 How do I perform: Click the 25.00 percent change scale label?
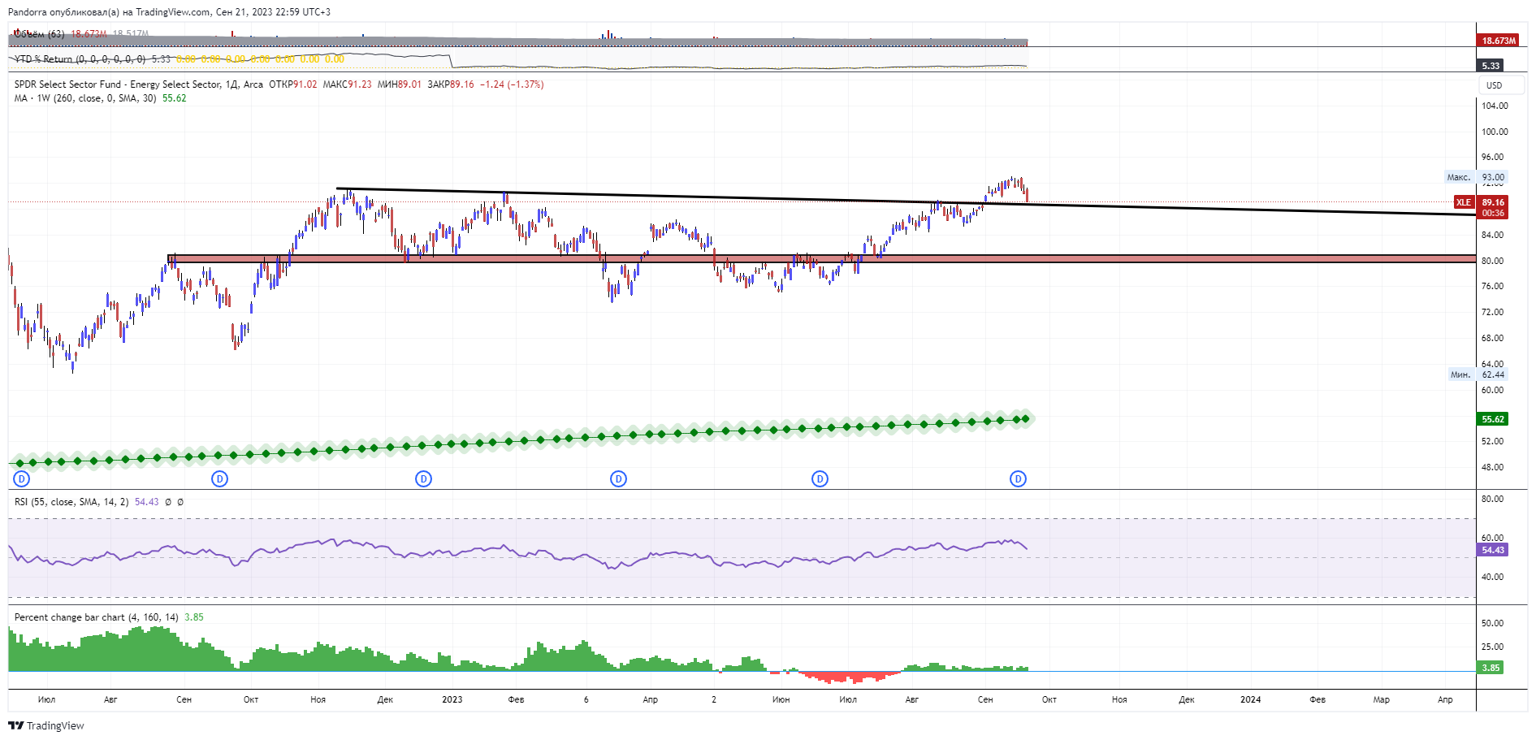click(1492, 647)
